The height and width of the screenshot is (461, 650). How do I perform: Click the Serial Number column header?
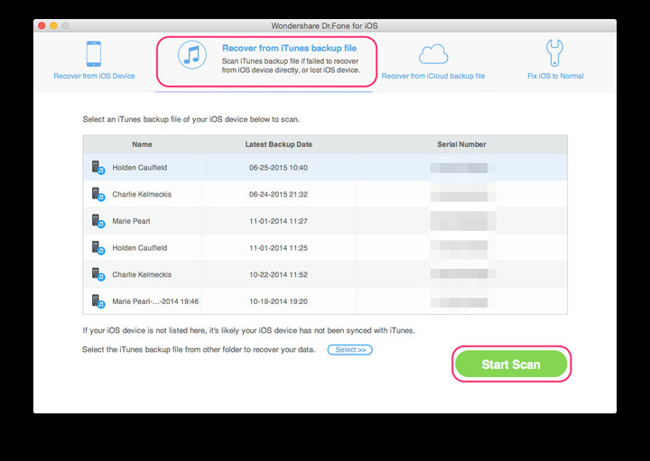pyautogui.click(x=461, y=144)
